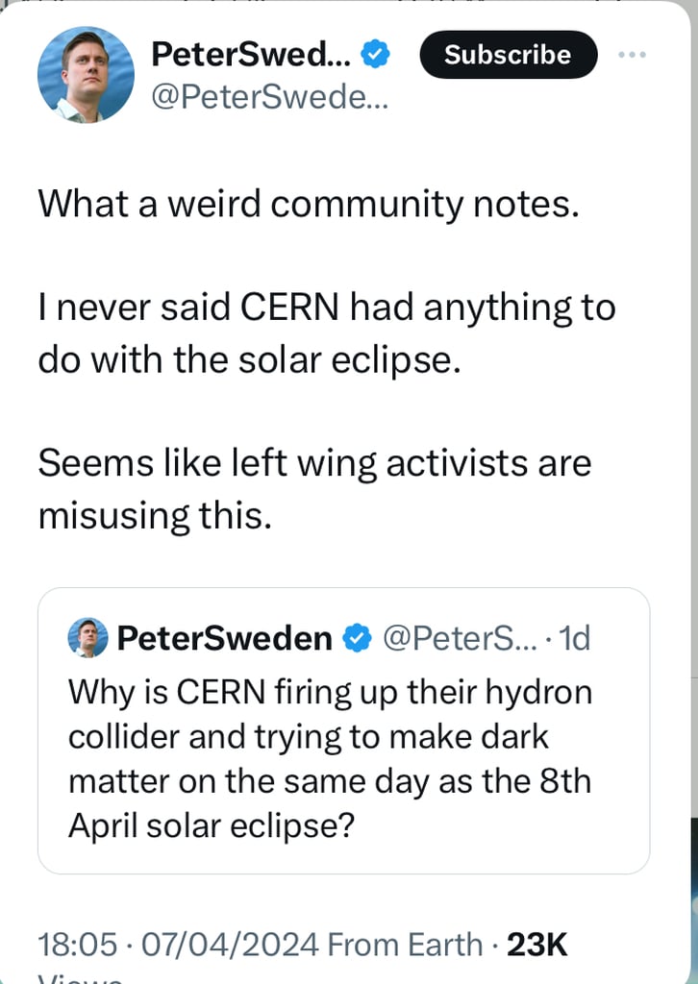Click the quoted text 'April solar eclipse?'
The width and height of the screenshot is (698, 984).
[212, 825]
